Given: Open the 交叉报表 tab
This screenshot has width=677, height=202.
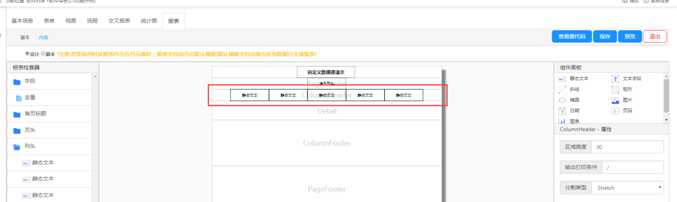Looking at the screenshot, I should [x=119, y=21].
